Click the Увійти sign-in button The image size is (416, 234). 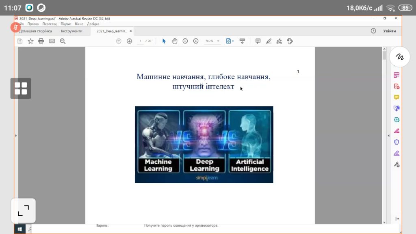click(x=389, y=31)
